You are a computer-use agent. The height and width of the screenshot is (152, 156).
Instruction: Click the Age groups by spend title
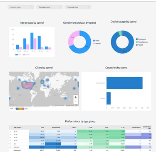click(x=32, y=23)
